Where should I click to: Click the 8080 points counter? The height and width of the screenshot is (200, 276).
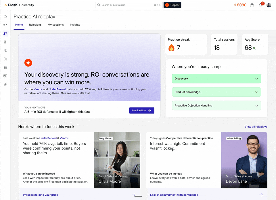[240, 5]
